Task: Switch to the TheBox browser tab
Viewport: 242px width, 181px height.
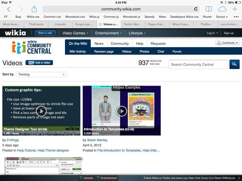Action: point(206,24)
